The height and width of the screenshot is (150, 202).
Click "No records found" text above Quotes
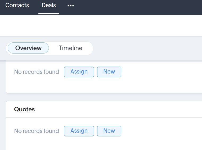37,72
